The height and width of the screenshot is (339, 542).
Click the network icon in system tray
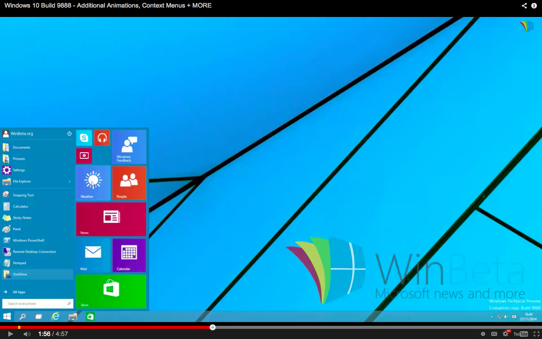click(x=499, y=317)
